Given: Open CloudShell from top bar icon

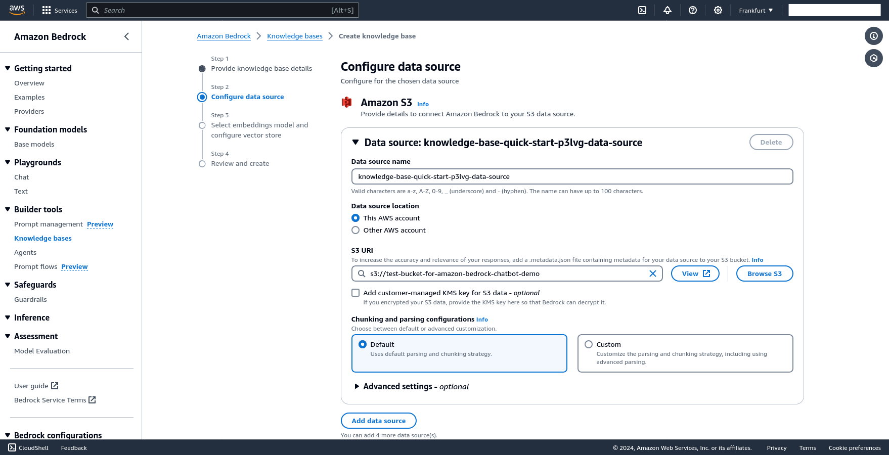Looking at the screenshot, I should click(642, 10).
